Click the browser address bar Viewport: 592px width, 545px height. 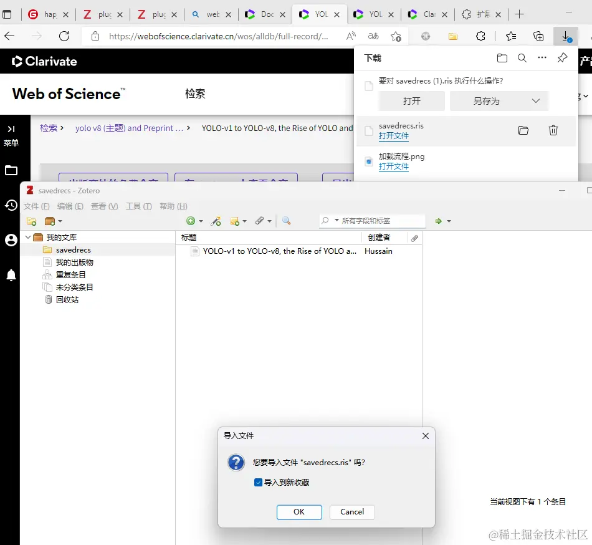(218, 36)
